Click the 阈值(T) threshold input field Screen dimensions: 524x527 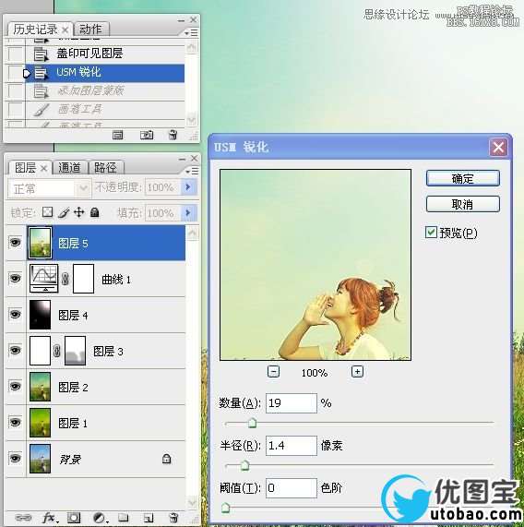coord(292,488)
